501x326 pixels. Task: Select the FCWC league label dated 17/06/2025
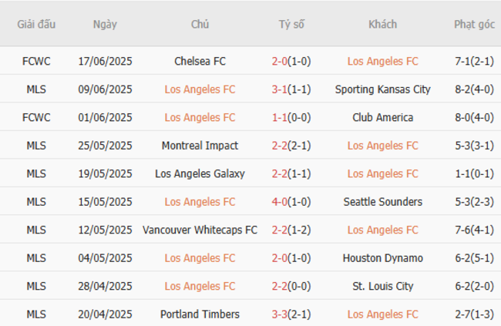[x=36, y=61]
